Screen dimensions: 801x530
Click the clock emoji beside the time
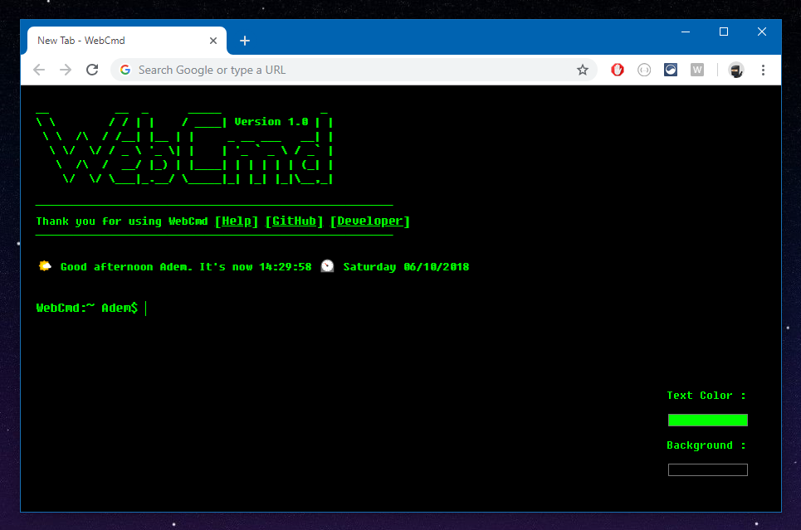pyautogui.click(x=327, y=266)
